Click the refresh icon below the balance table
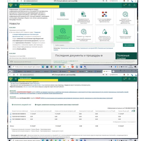This screenshot has height=141, width=141. click(x=10, y=122)
